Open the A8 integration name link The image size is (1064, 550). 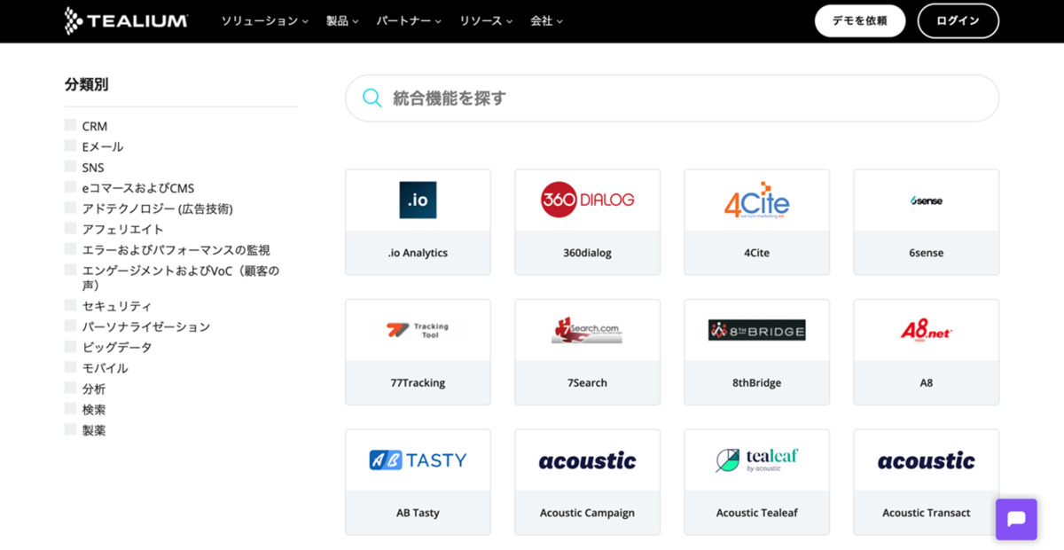(x=926, y=383)
